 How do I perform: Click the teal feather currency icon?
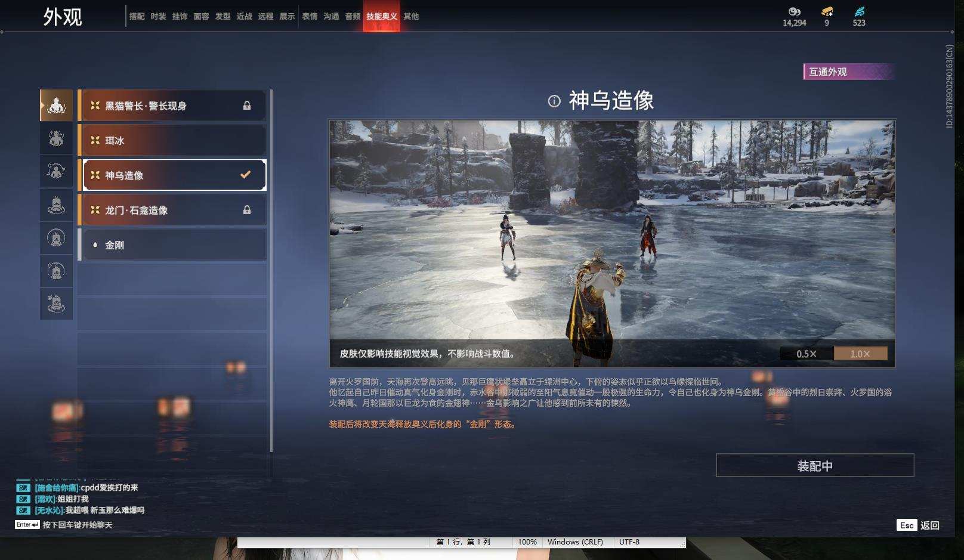(859, 11)
